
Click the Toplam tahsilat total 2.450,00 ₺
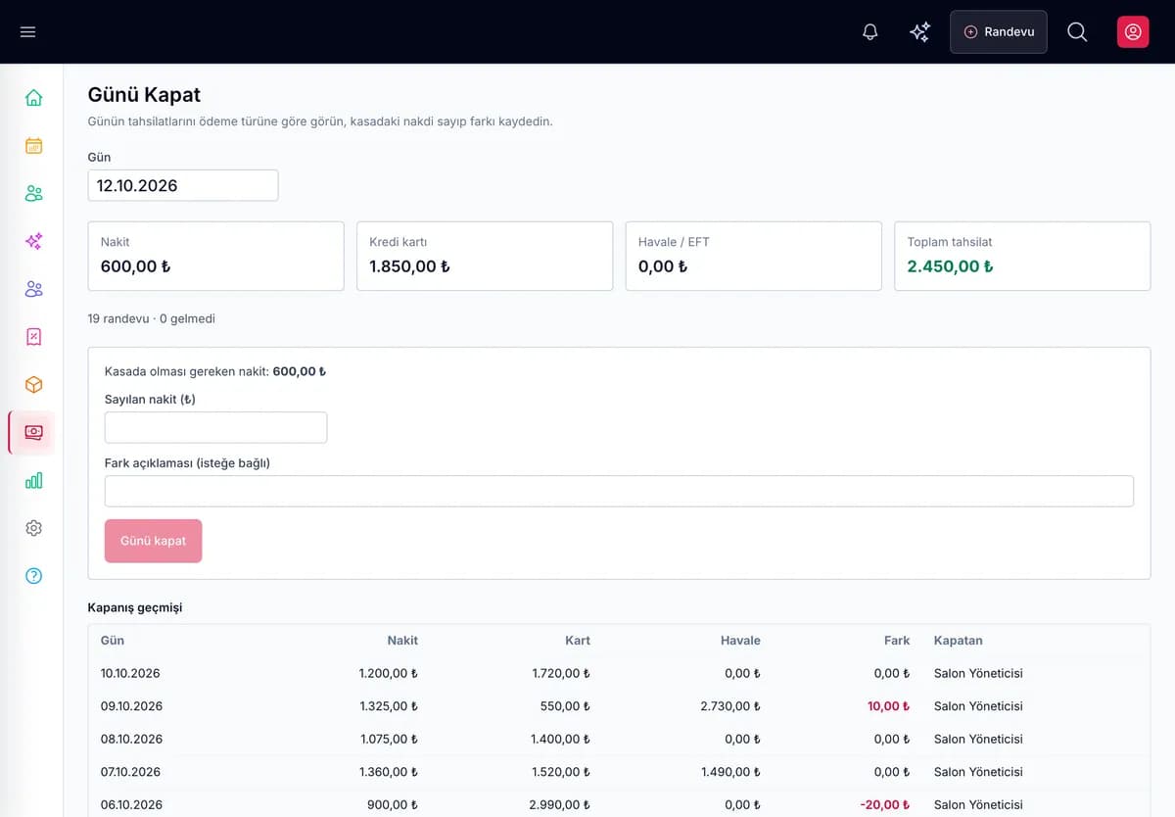pyautogui.click(x=950, y=266)
